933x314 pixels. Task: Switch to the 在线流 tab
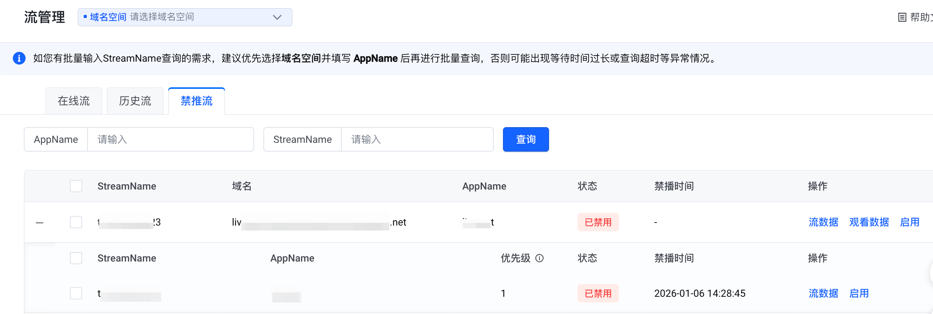pyautogui.click(x=74, y=101)
